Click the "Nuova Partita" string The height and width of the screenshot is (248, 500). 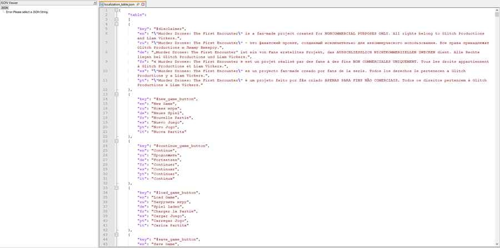point(169,132)
